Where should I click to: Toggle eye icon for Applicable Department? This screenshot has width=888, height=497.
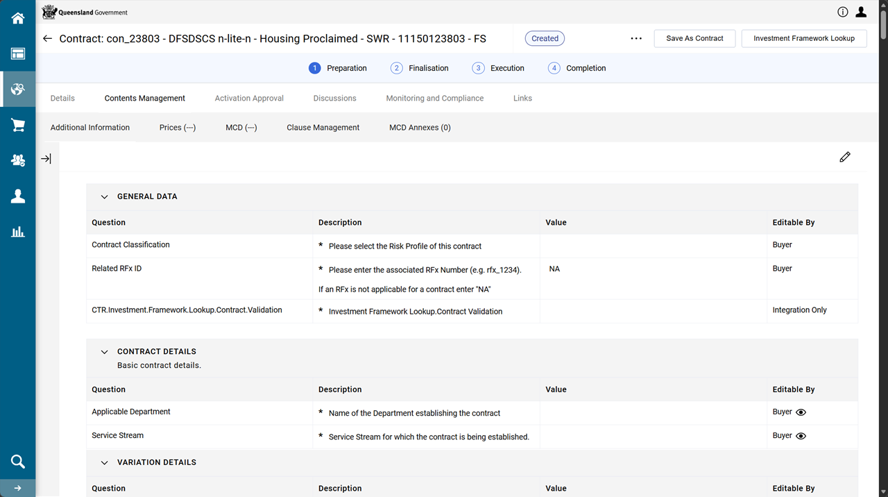click(801, 412)
